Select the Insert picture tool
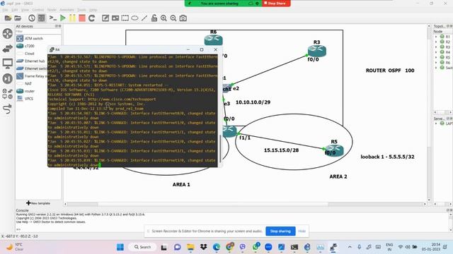Viewport: 453px width, 254px height. (x=115, y=18)
